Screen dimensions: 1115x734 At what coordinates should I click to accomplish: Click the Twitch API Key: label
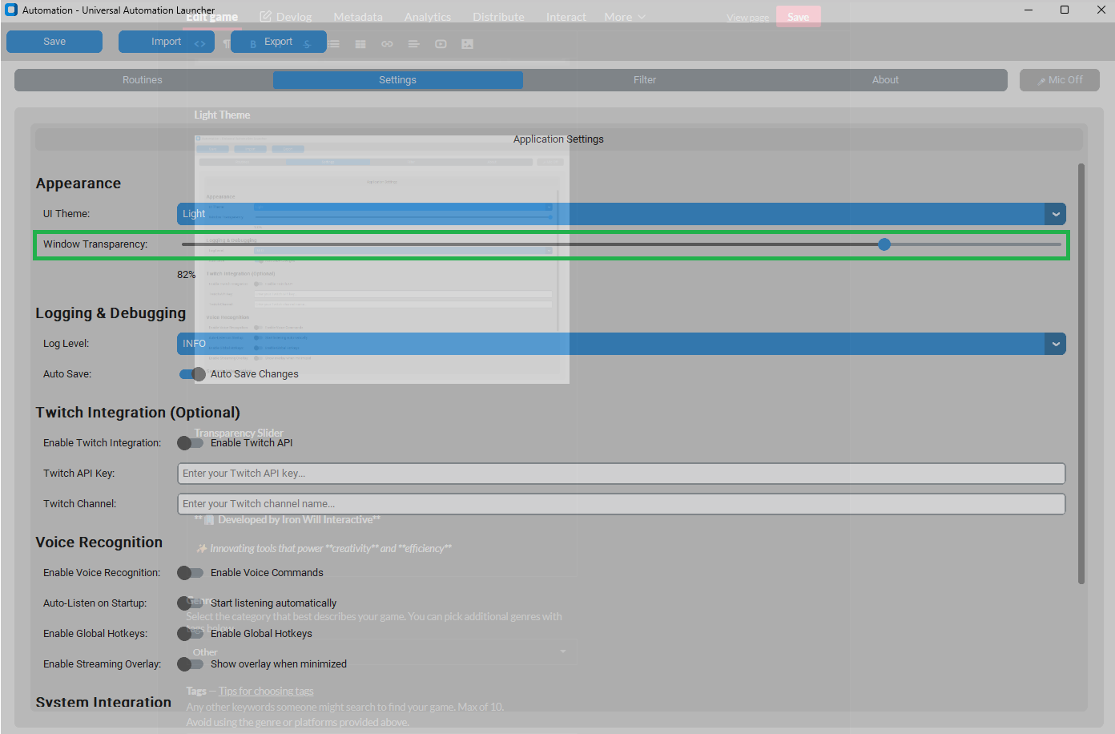tap(79, 474)
